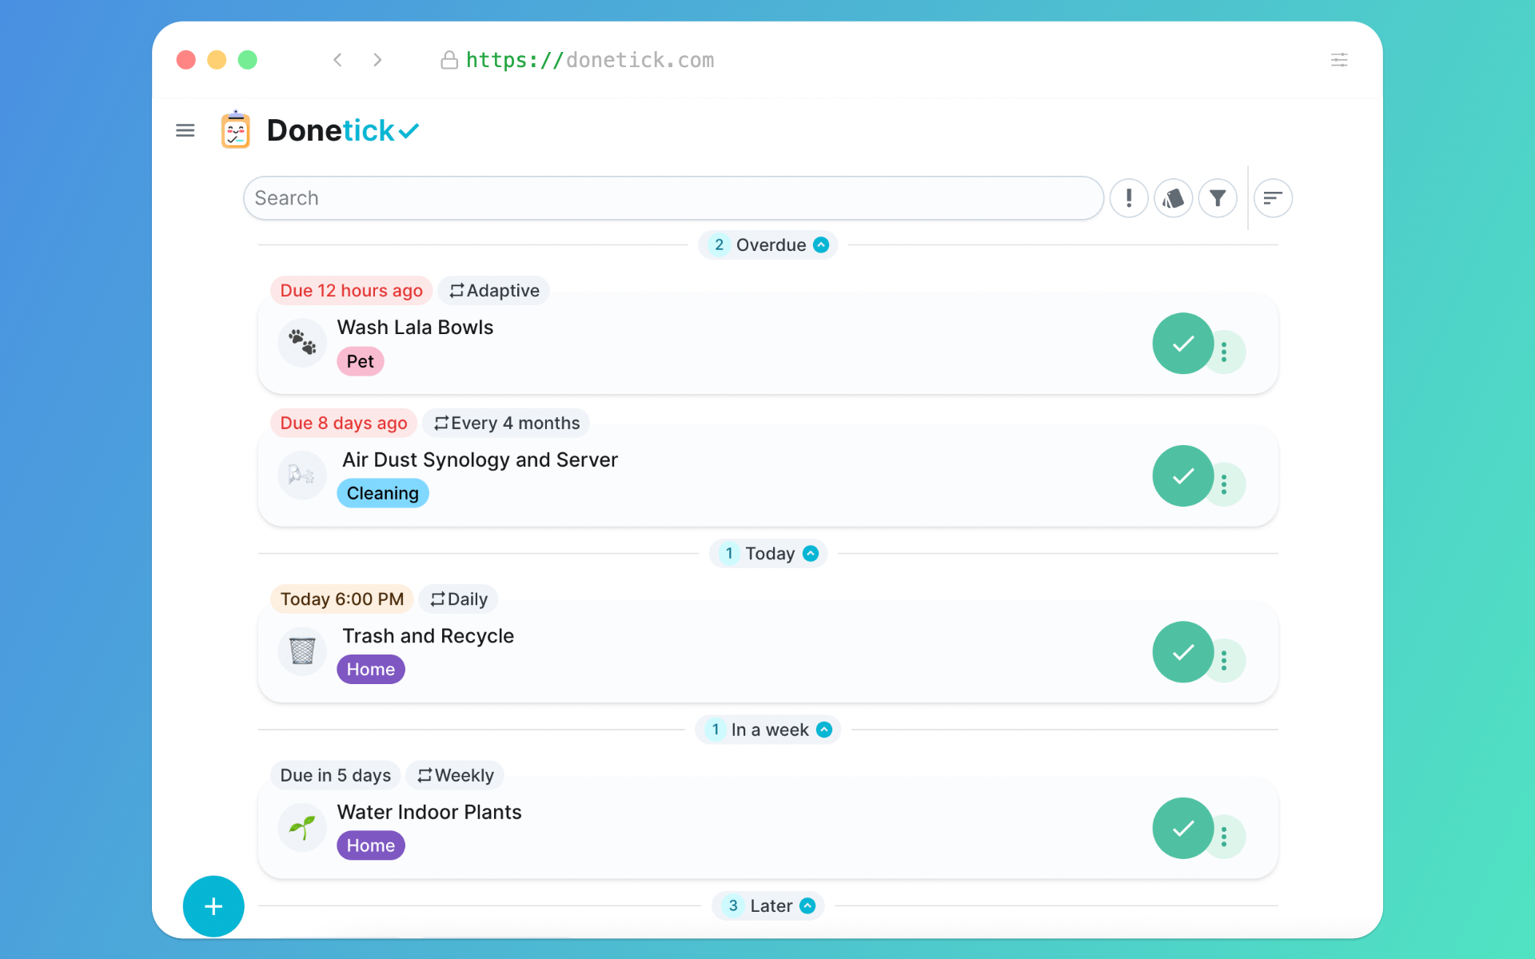Open the sort options icon
This screenshot has width=1535, height=959.
(1273, 198)
